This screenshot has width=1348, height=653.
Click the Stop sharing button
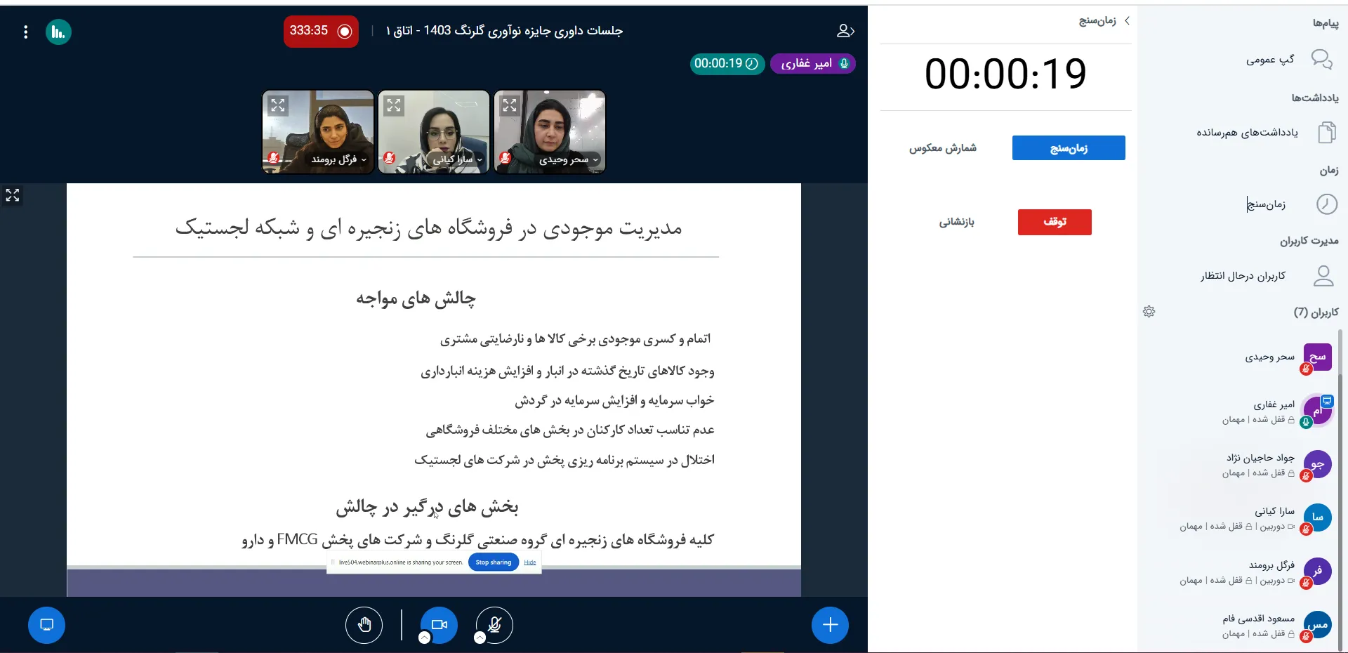pos(493,562)
